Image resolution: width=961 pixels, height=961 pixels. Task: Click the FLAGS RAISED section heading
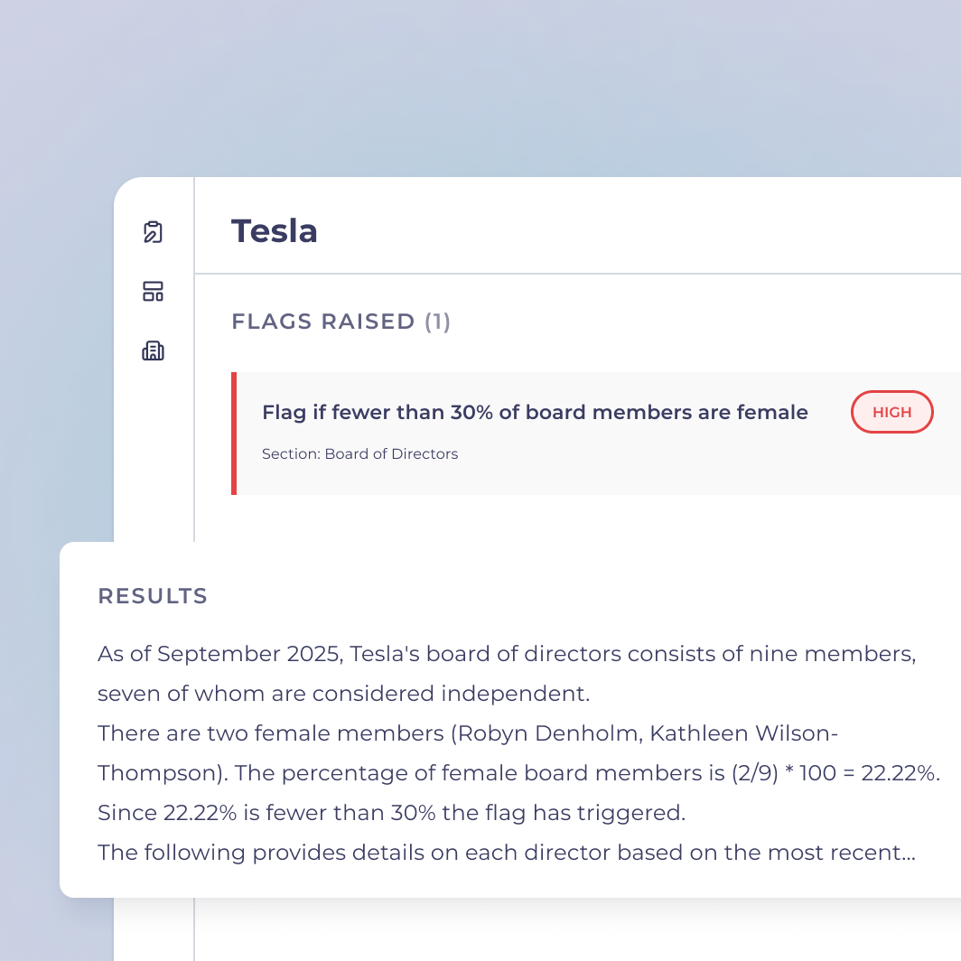(x=322, y=322)
